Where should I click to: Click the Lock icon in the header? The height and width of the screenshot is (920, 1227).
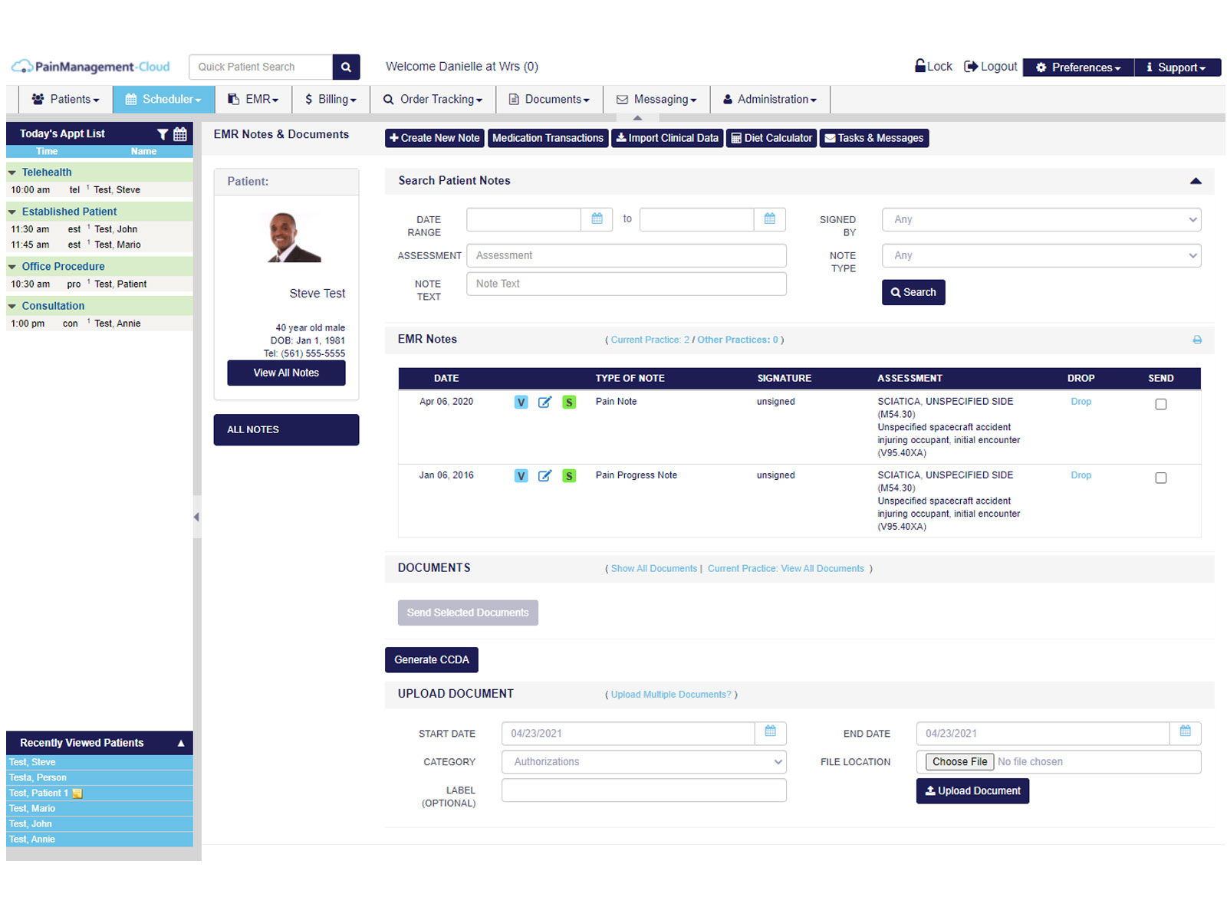(x=920, y=66)
